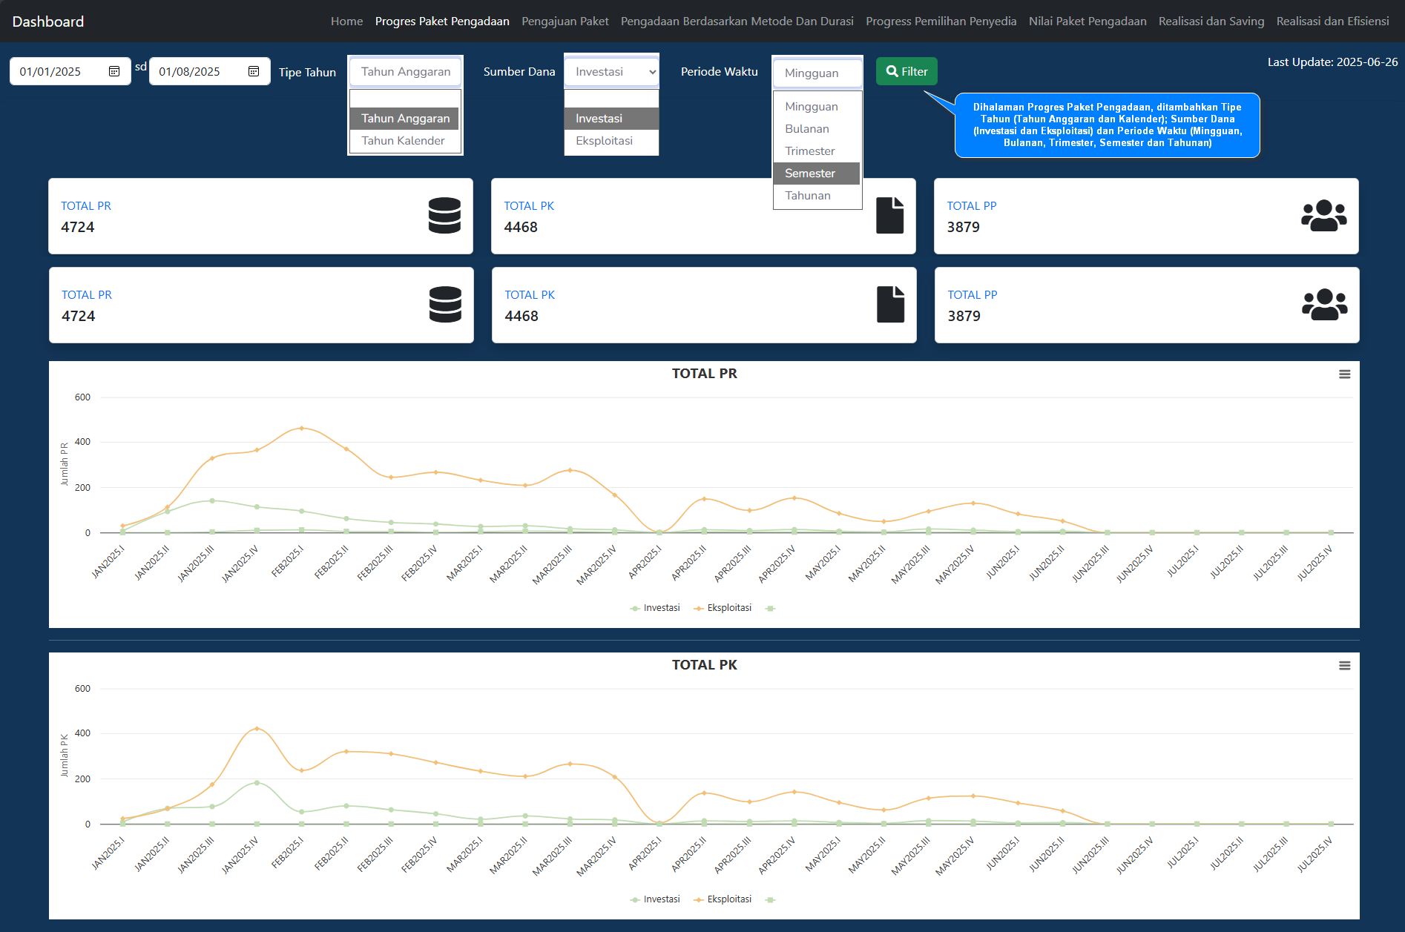Go to Pengajuan Paket nav item
Viewport: 1405px width, 932px height.
point(565,22)
